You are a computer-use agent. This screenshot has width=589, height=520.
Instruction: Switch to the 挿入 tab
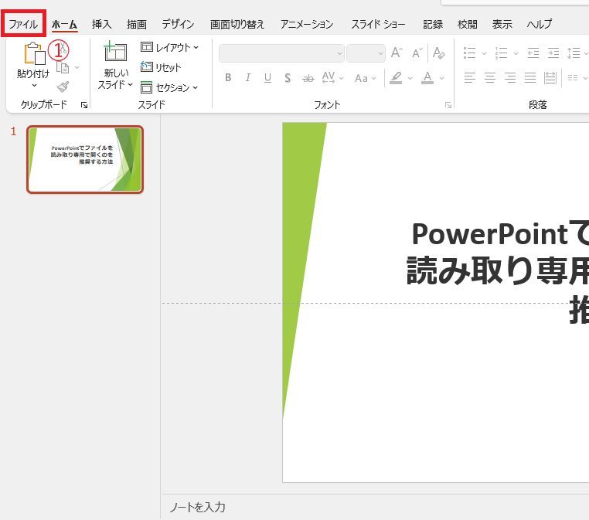click(x=102, y=24)
